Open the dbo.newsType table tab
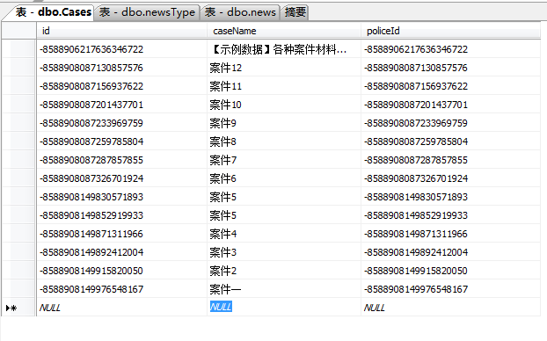Screen dimensions: 547x341 147,12
